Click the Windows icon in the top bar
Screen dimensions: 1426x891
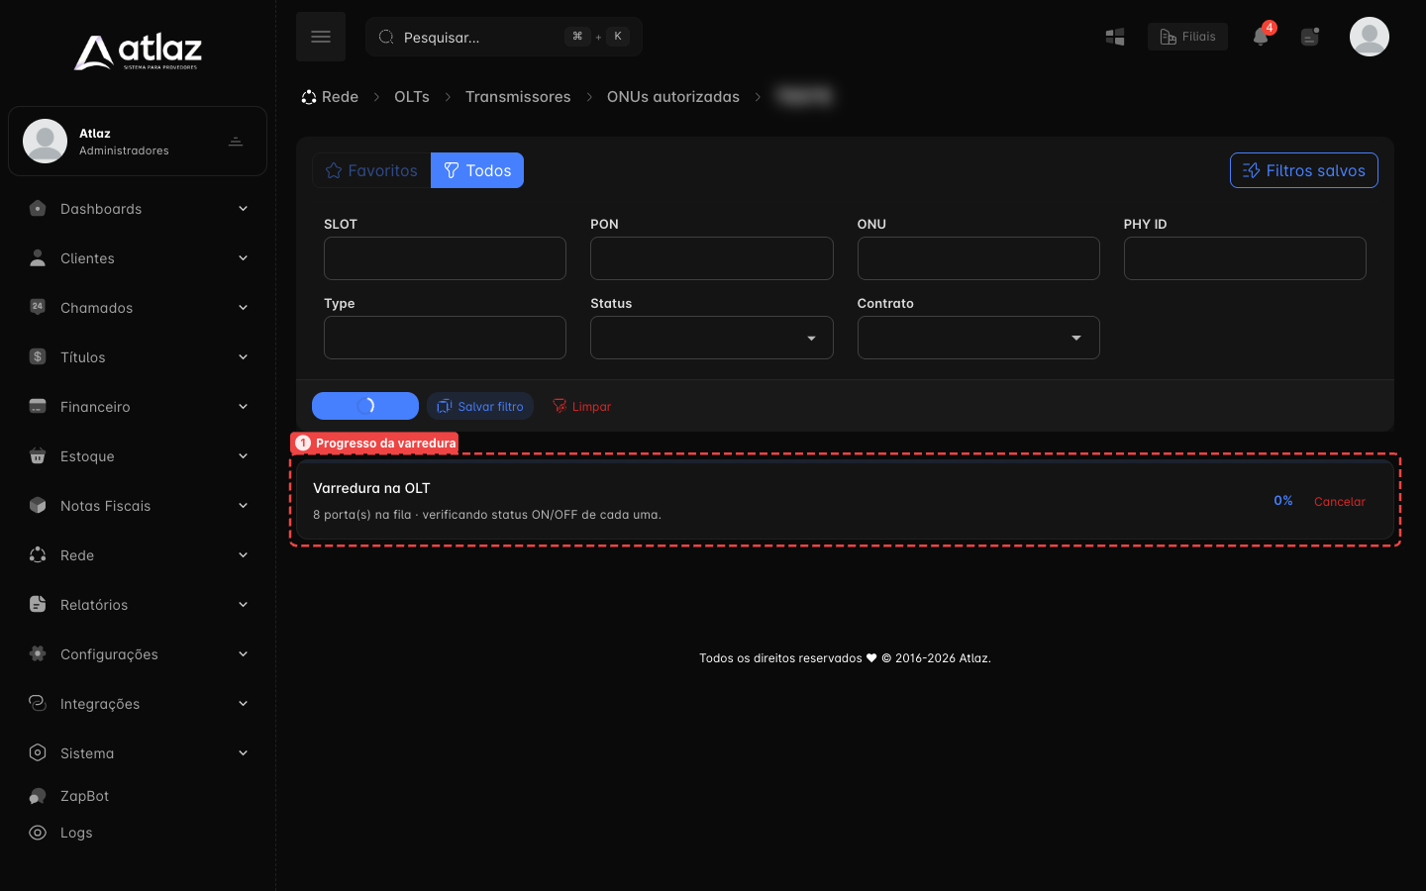tap(1115, 37)
